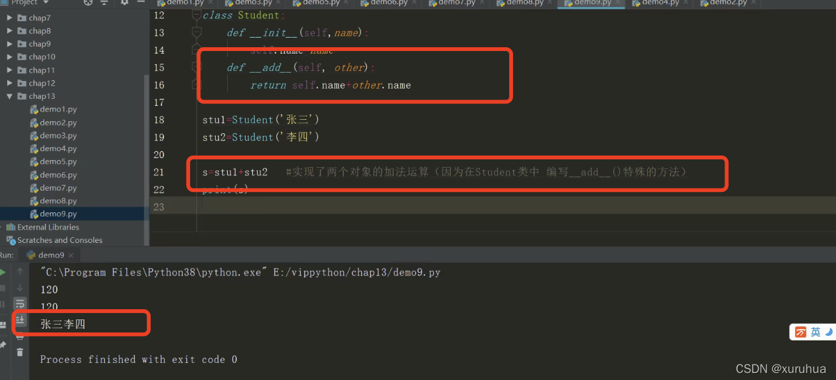Image resolution: width=836 pixels, height=380 pixels.
Task: Fold the __add__ method on line 15
Action: pos(197,68)
